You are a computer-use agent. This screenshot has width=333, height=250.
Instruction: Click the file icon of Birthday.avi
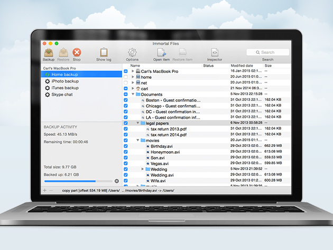click(x=148, y=146)
